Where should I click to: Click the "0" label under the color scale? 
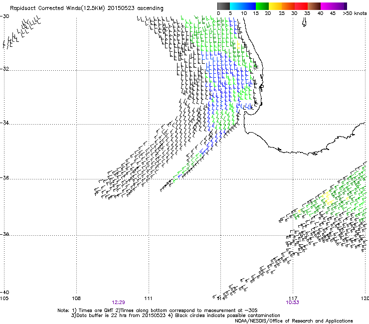[218, 13]
